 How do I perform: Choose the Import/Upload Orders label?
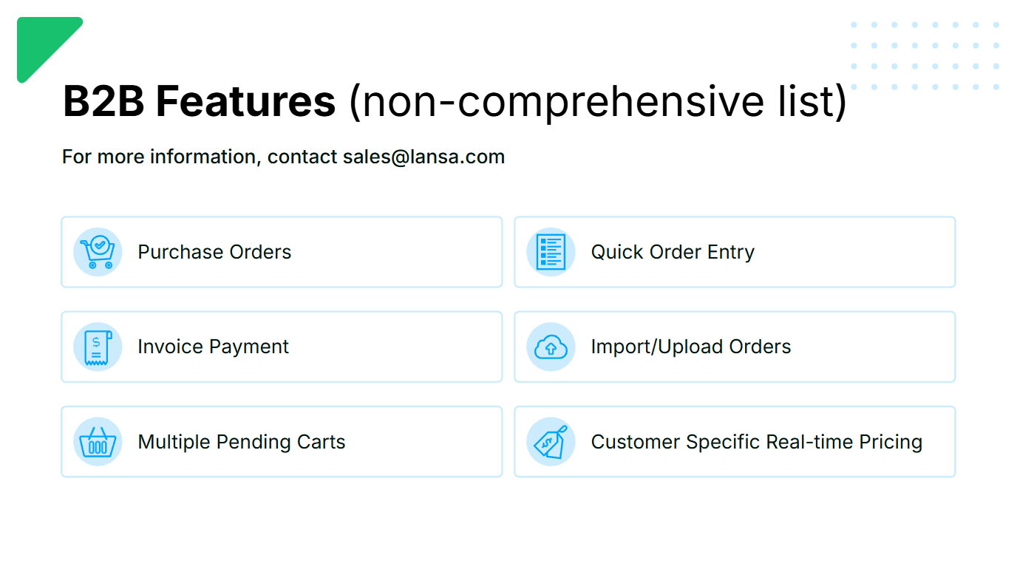690,347
